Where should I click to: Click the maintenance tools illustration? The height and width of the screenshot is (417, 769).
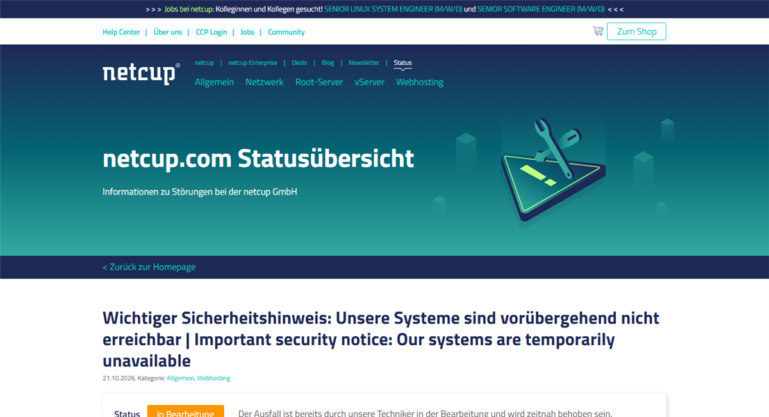click(552, 172)
